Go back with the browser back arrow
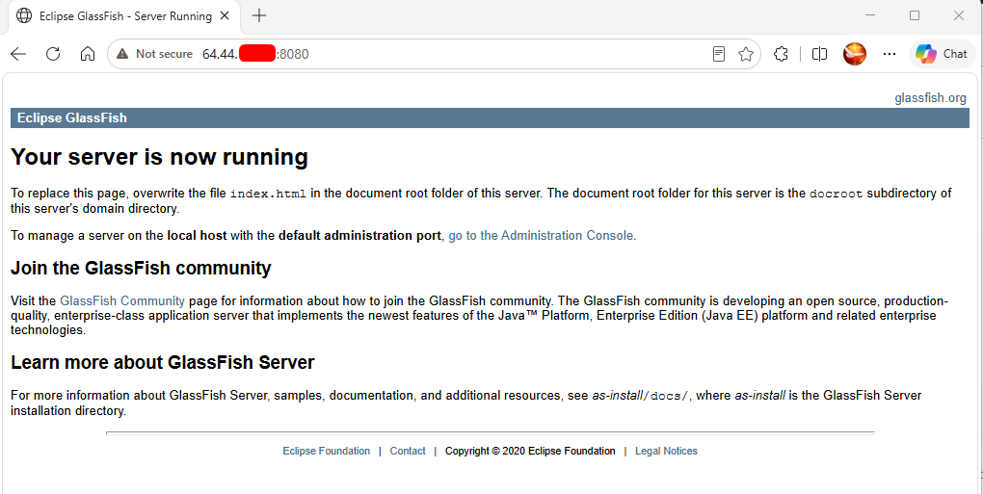 click(x=18, y=54)
